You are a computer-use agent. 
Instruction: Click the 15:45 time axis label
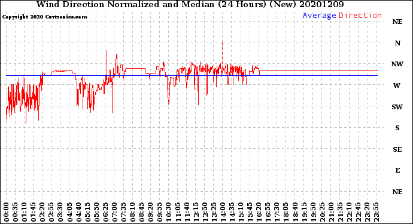tap(250, 212)
